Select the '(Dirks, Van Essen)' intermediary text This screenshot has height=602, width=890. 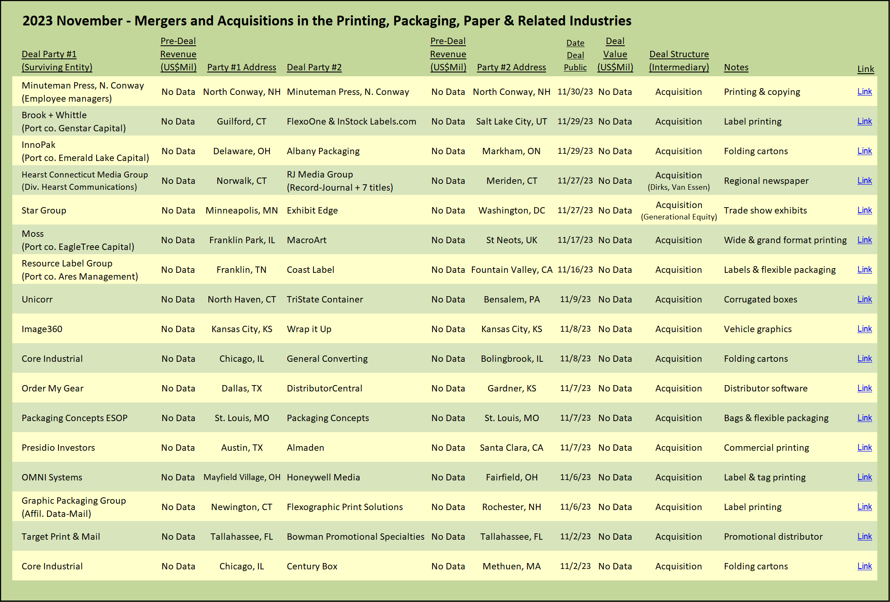679,187
